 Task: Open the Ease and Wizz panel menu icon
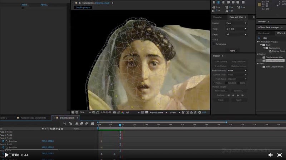(x=246, y=17)
